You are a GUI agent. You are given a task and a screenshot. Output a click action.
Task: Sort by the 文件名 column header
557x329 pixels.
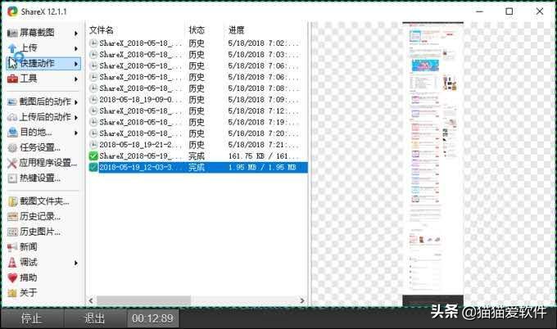(102, 30)
